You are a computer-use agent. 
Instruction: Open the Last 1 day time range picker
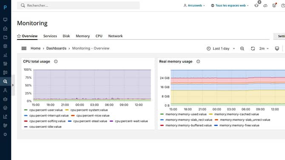[221, 48]
